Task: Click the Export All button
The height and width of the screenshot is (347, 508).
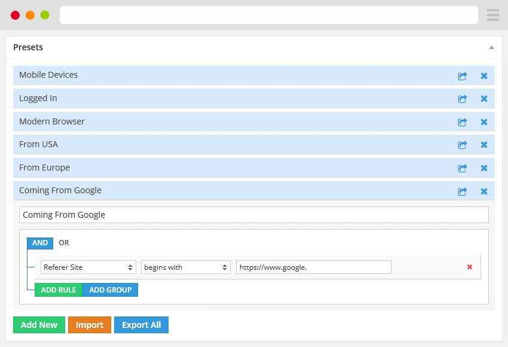Action: pos(141,325)
